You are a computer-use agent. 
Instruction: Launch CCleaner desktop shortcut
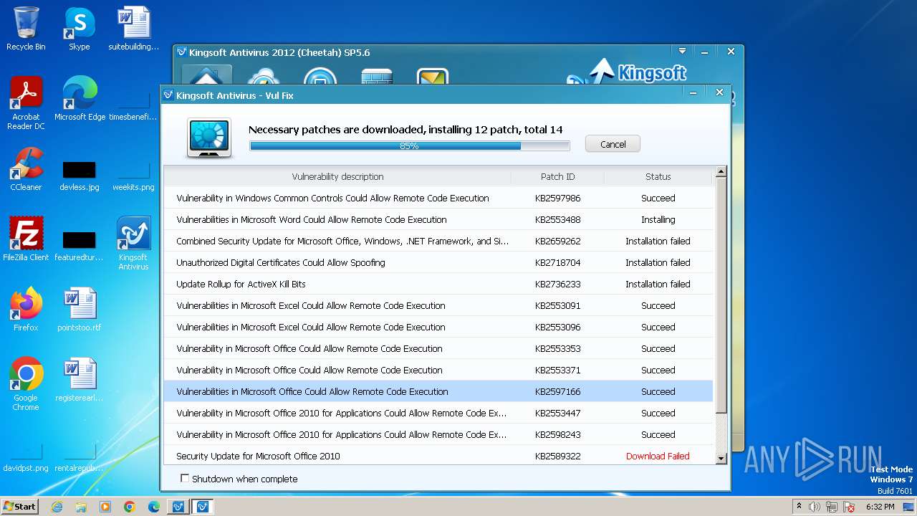(26, 169)
